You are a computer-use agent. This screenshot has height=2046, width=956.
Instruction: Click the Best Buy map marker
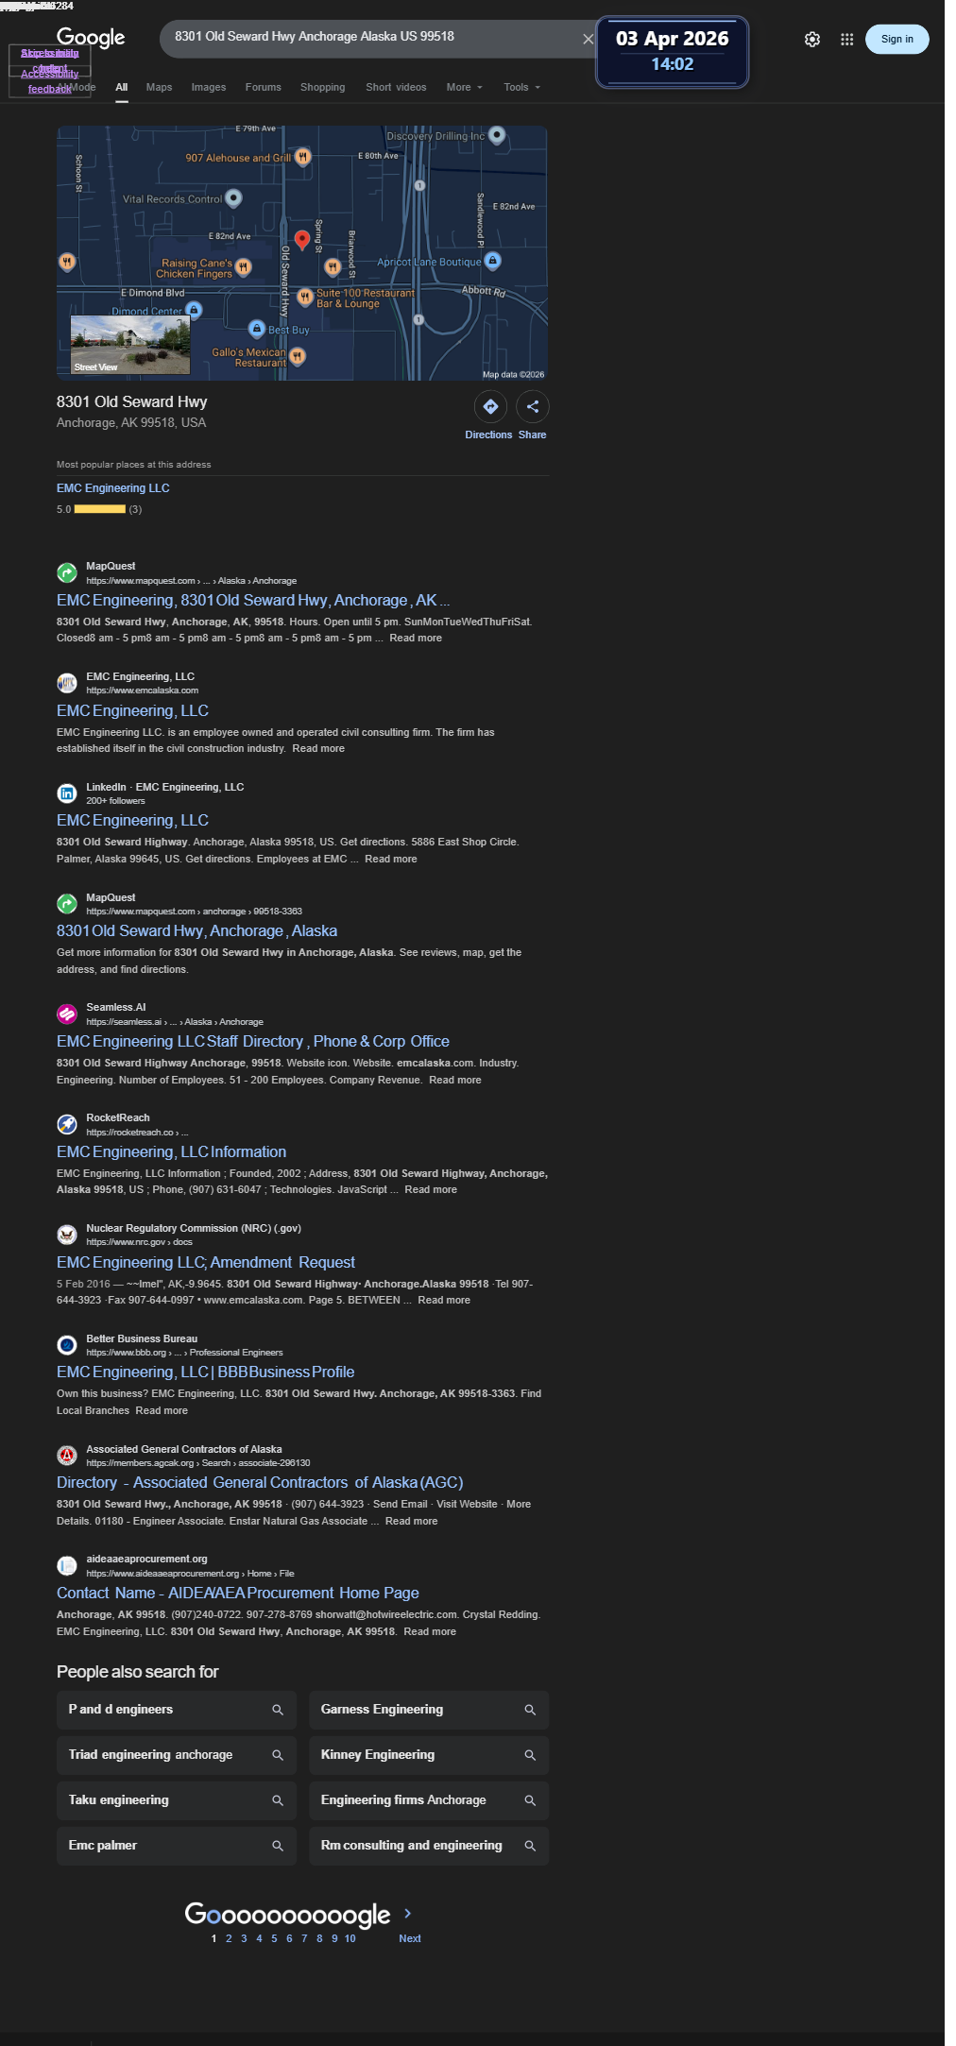point(256,329)
